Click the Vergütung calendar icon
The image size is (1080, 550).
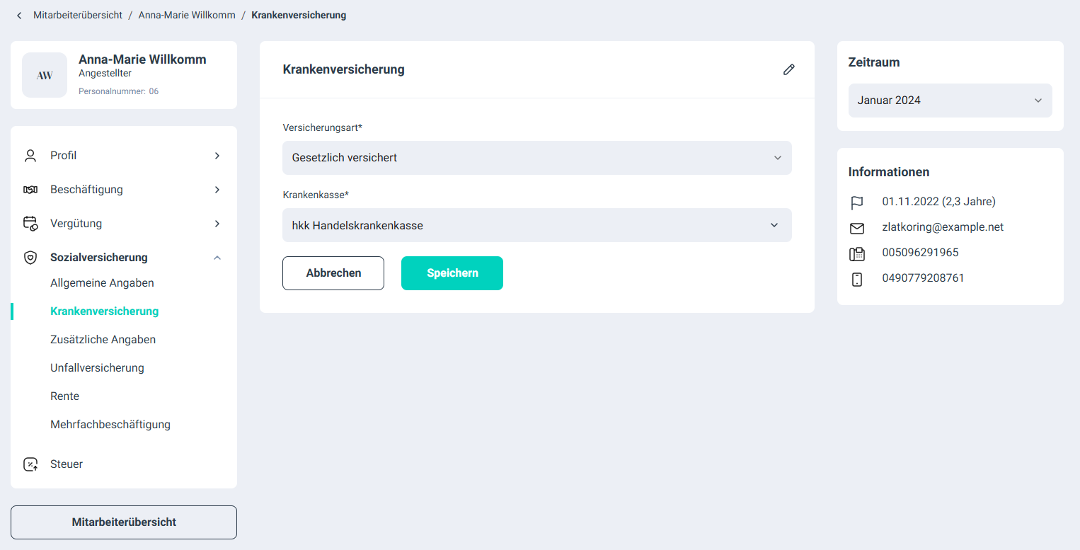tap(30, 224)
